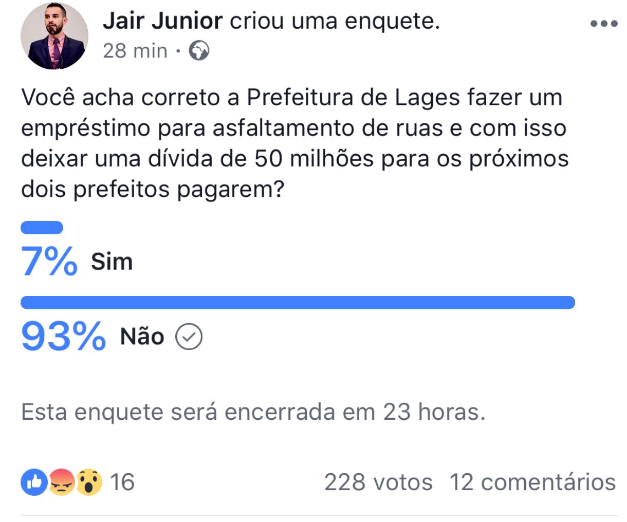Open the three-dot post options menu
Viewport: 627px width, 522px height.
604,23
